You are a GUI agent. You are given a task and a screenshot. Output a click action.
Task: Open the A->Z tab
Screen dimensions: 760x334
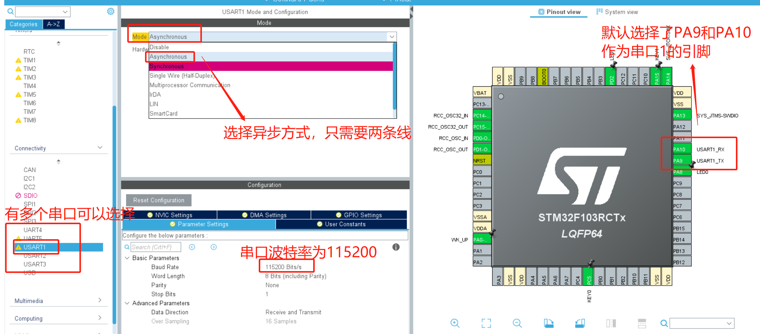54,24
